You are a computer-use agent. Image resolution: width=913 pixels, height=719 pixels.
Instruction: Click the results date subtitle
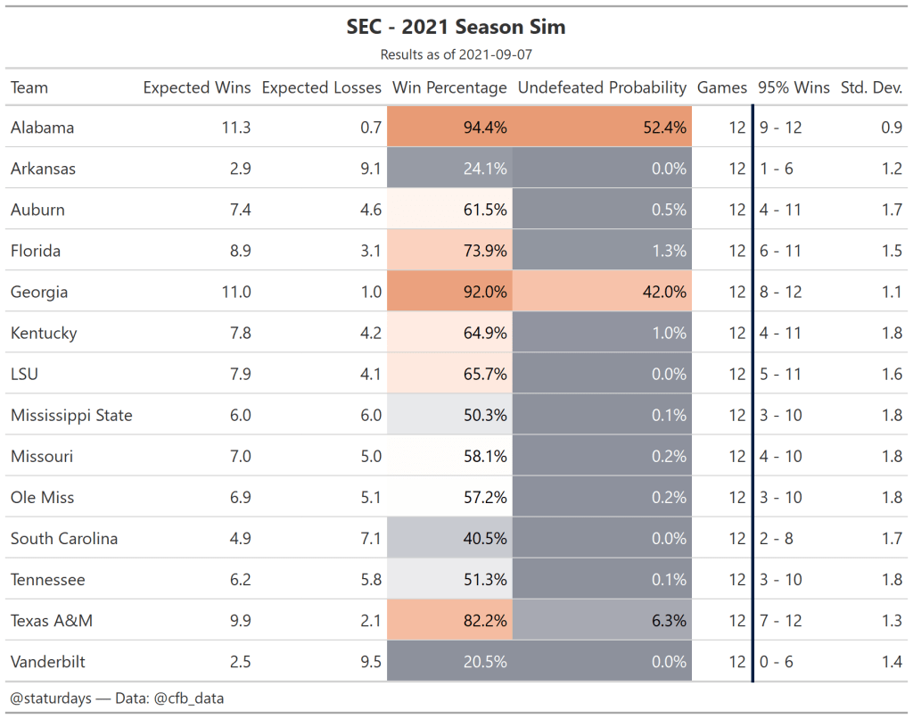coord(456,54)
